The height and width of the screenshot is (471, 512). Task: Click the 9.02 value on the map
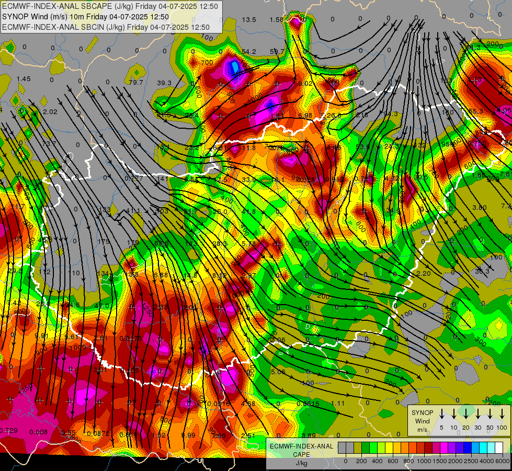coord(305,83)
